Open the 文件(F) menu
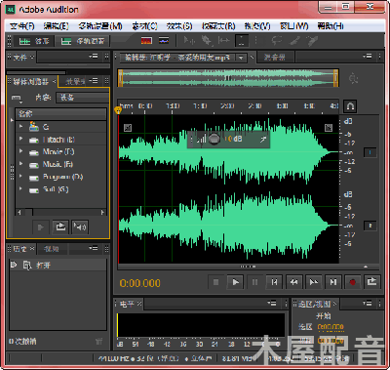 tap(21, 26)
